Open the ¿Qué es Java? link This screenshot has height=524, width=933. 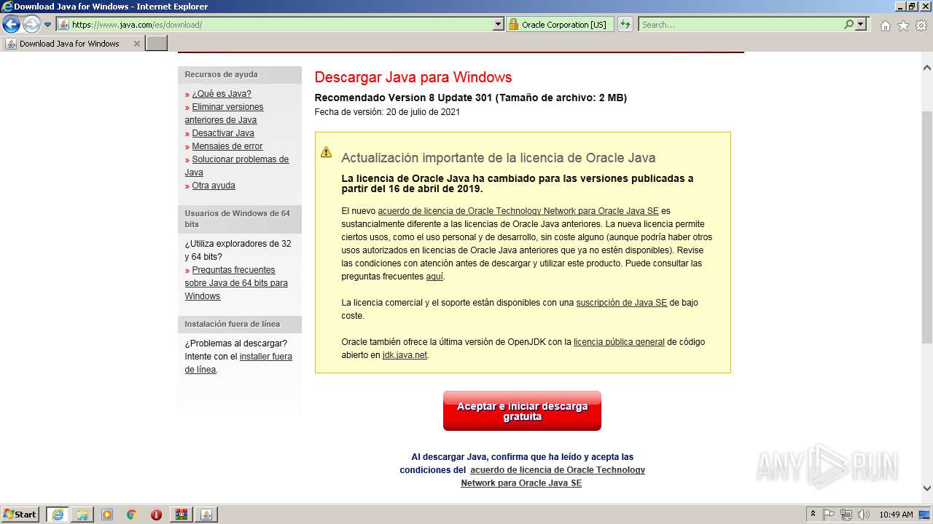click(222, 94)
